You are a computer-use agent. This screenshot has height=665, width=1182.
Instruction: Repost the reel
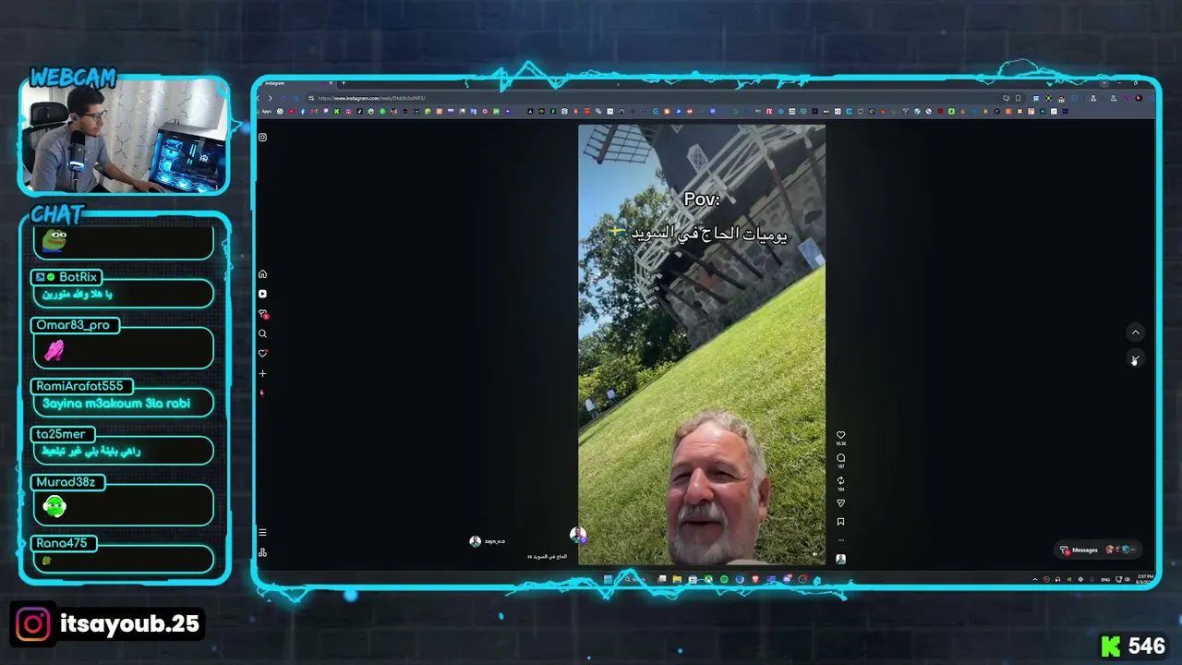tap(840, 481)
